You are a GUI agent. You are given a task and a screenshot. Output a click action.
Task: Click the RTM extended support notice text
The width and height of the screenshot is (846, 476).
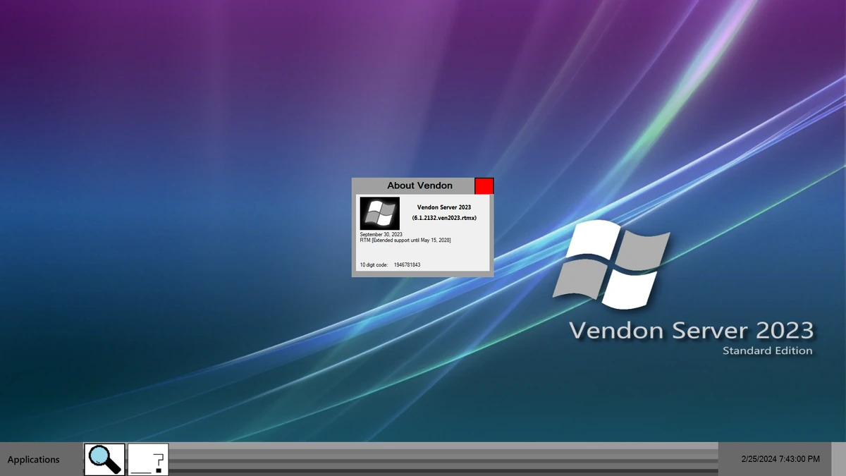(406, 240)
